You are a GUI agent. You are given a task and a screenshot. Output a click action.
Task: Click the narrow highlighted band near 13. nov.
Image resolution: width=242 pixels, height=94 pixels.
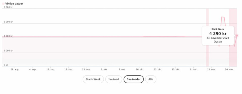coord(207,37)
